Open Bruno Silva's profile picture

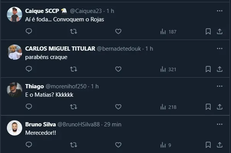(x=15, y=128)
